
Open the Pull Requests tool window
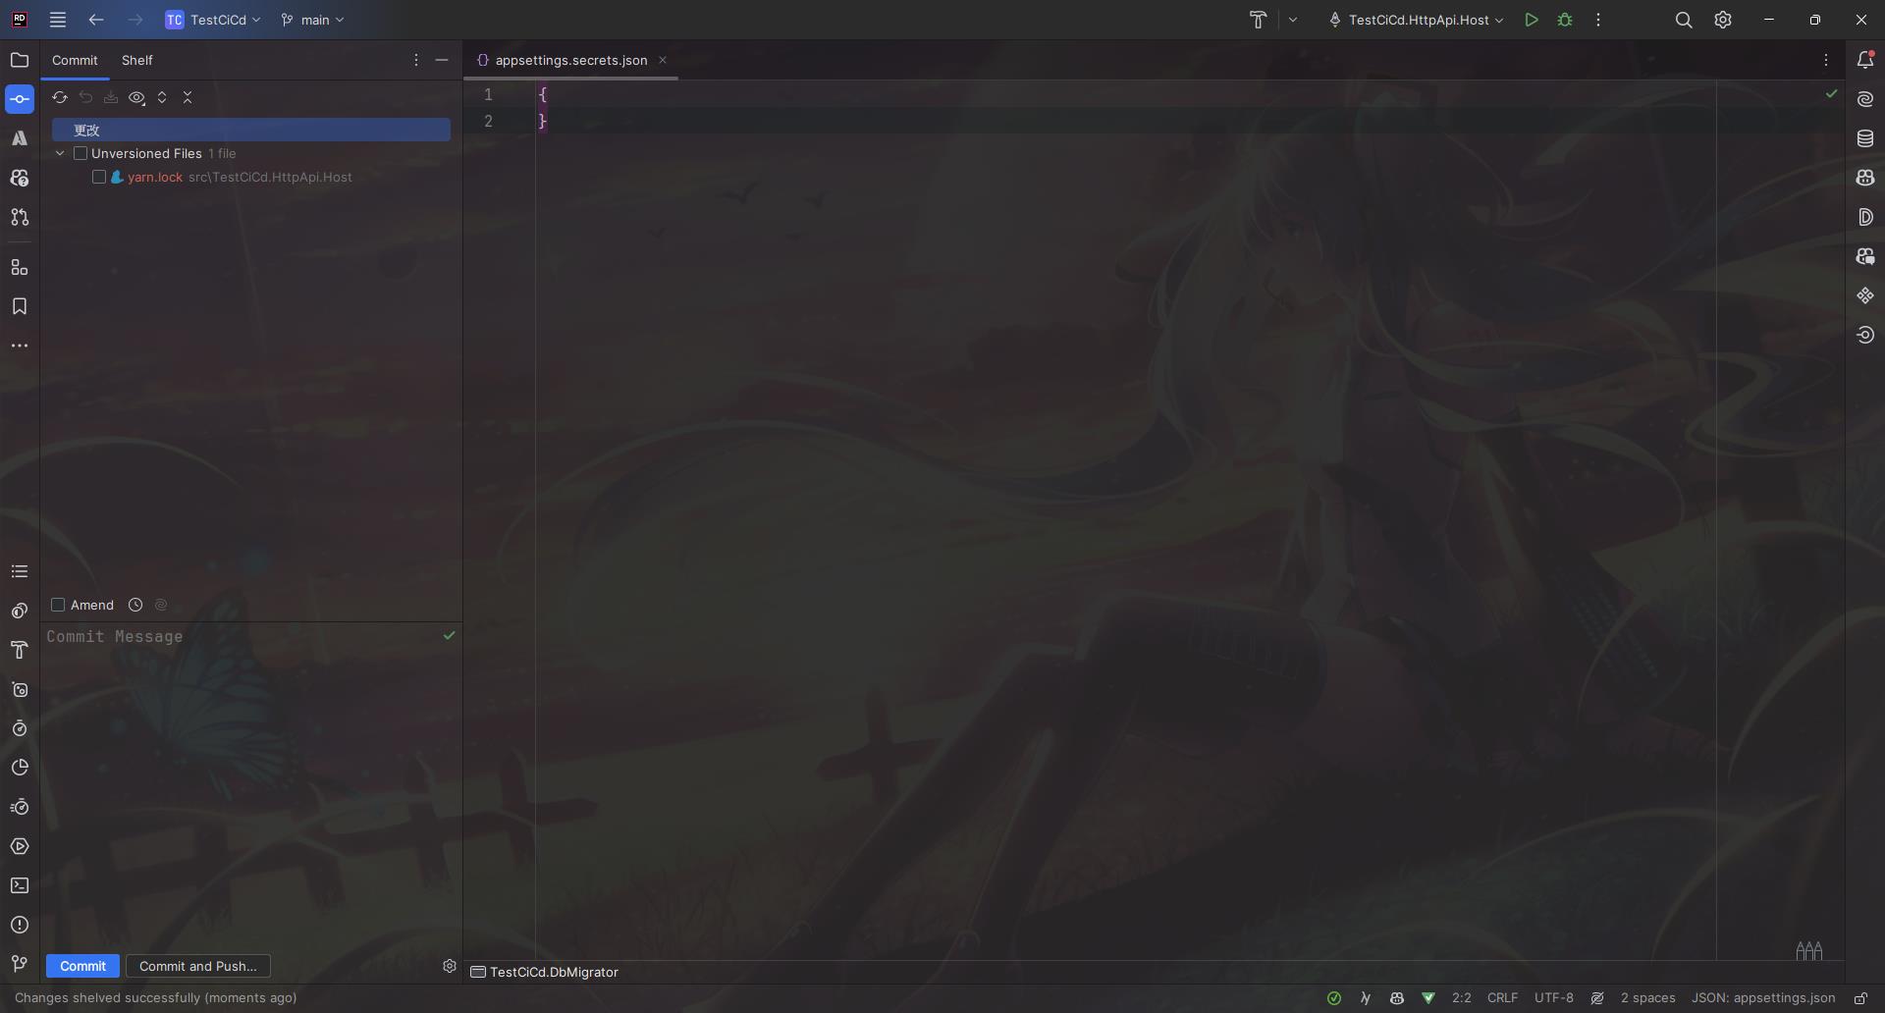point(20,217)
